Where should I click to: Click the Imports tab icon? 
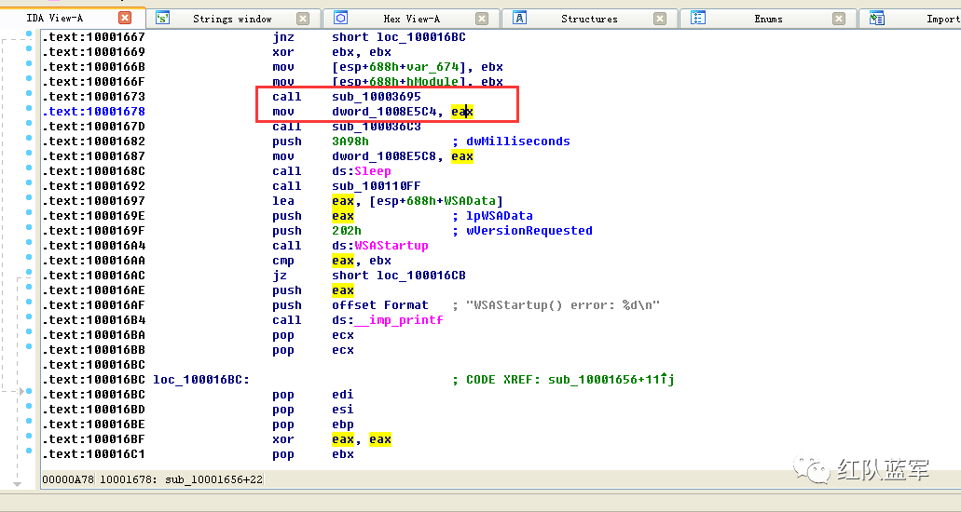[x=877, y=19]
